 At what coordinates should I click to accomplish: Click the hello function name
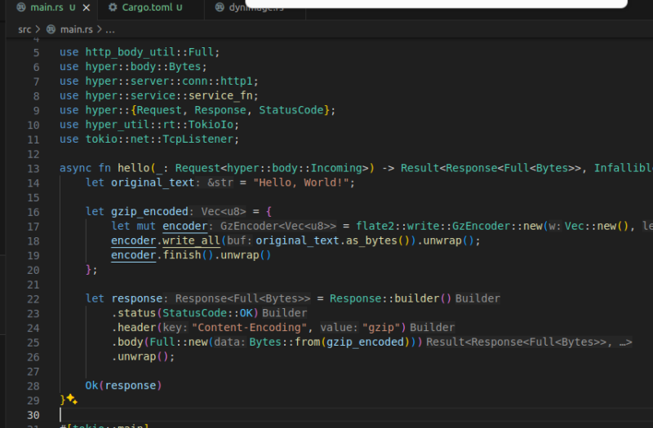(x=134, y=169)
